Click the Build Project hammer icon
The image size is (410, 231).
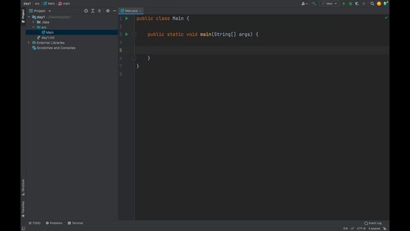[x=315, y=4]
